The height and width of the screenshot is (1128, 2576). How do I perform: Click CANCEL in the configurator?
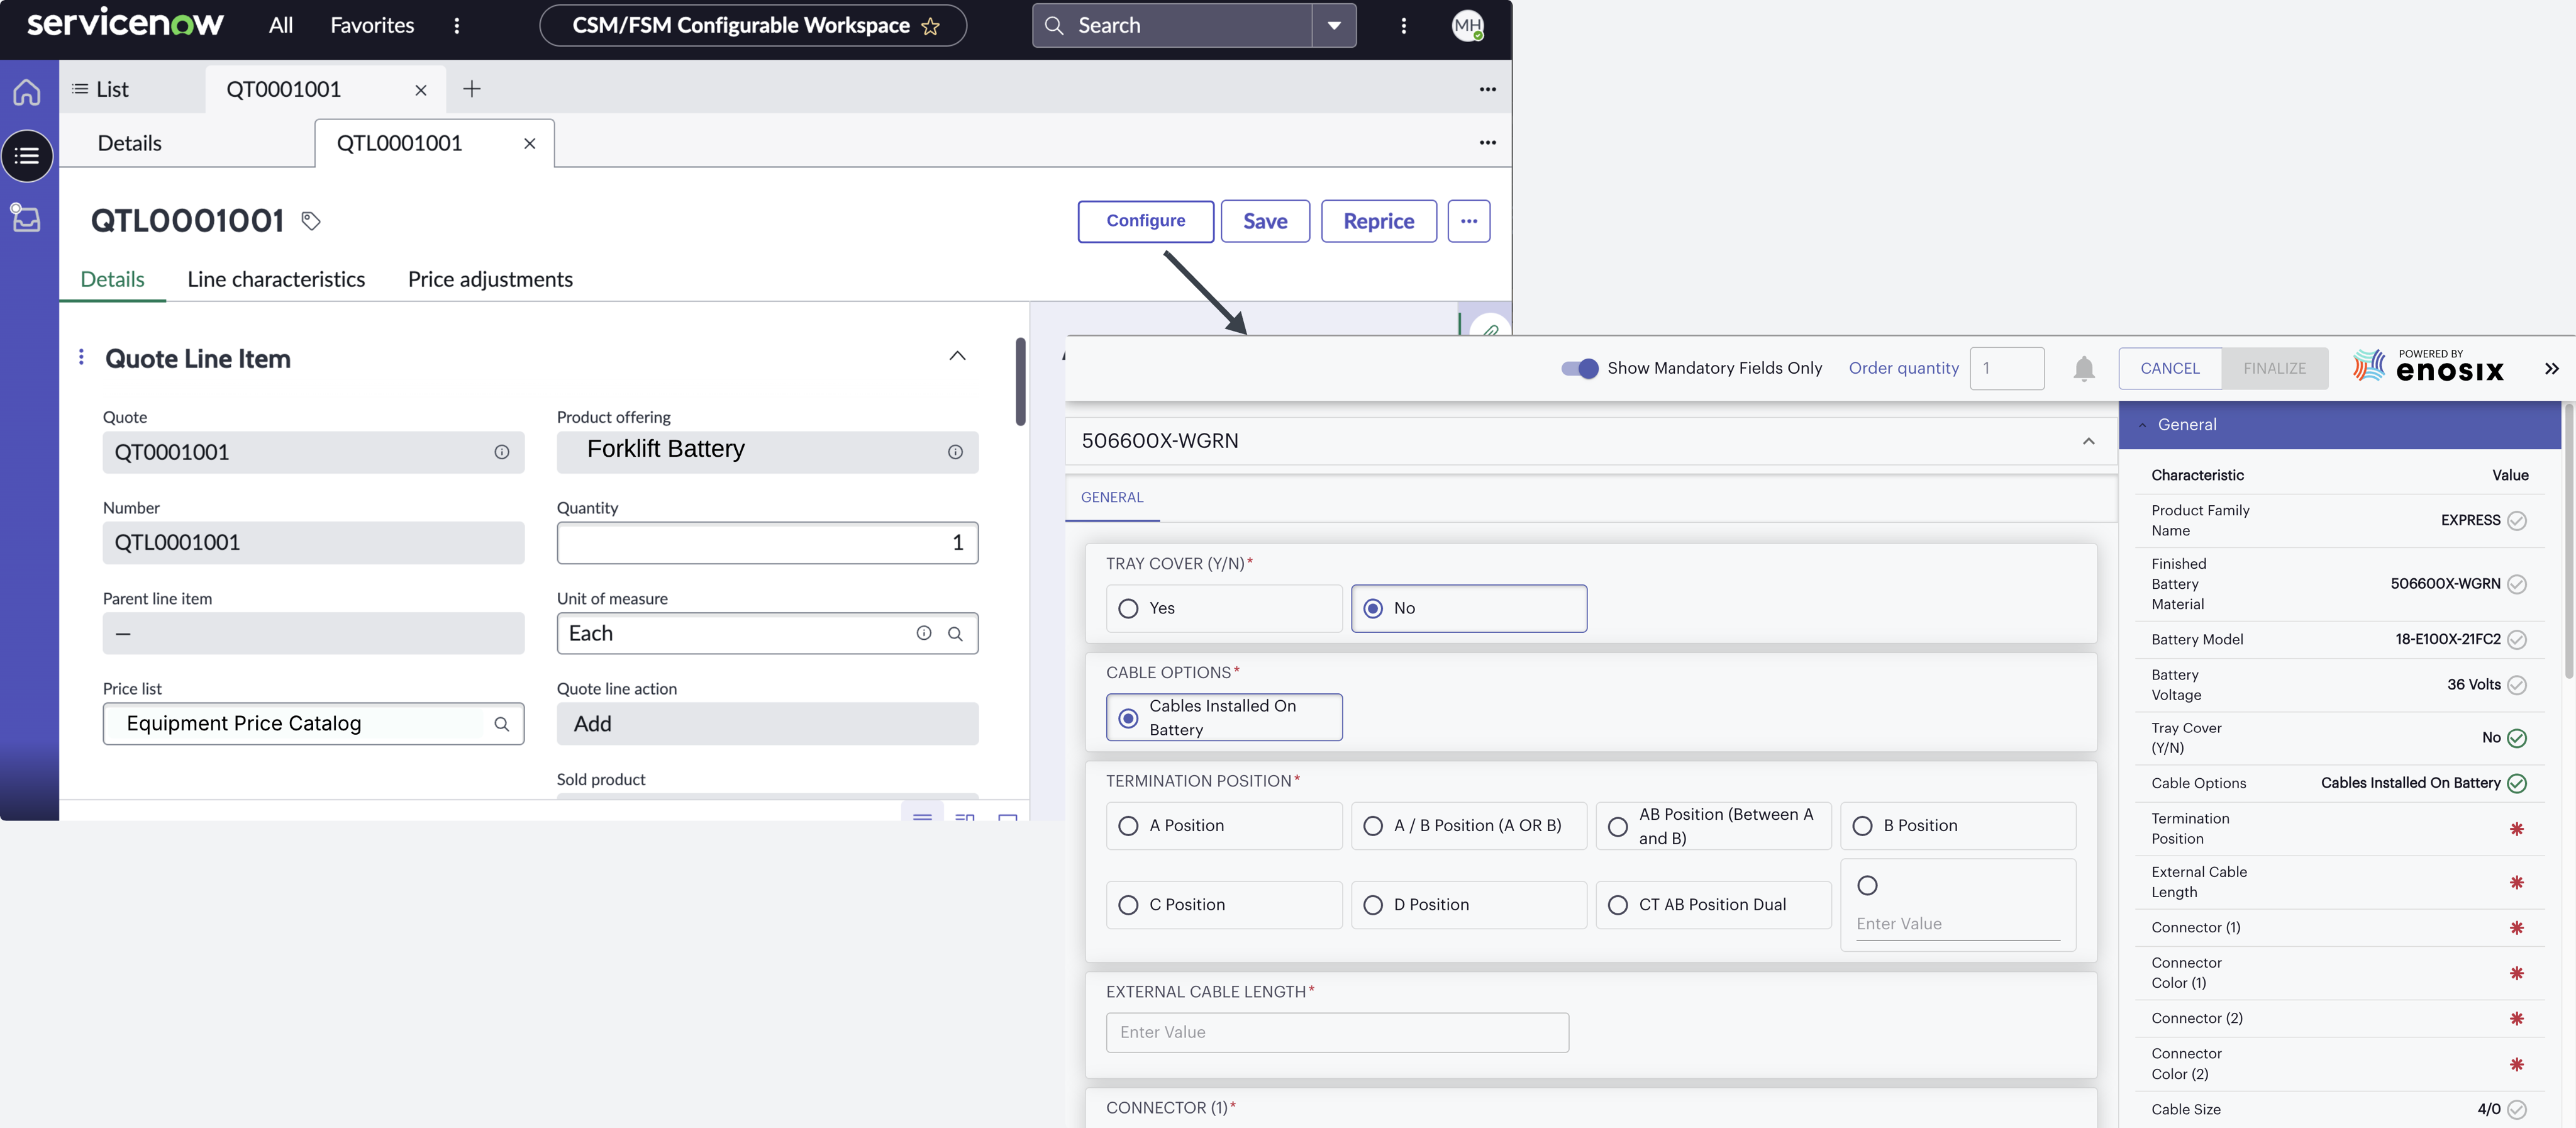click(x=2170, y=368)
